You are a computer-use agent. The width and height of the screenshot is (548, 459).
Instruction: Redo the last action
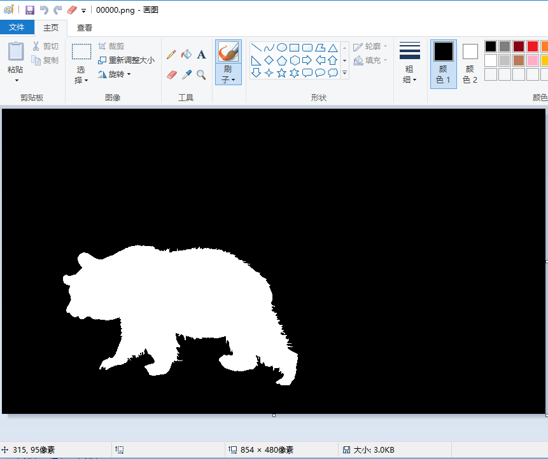point(58,10)
